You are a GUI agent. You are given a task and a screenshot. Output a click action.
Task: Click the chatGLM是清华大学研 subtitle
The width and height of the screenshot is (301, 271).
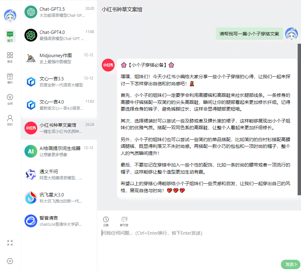pyautogui.click(x=61, y=224)
